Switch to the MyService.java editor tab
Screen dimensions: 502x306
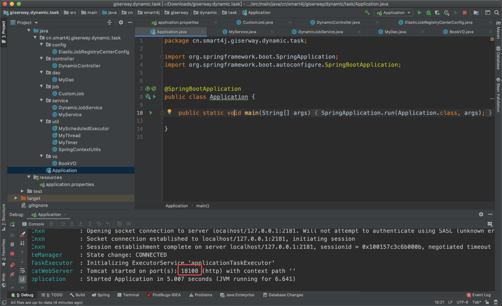click(x=242, y=32)
